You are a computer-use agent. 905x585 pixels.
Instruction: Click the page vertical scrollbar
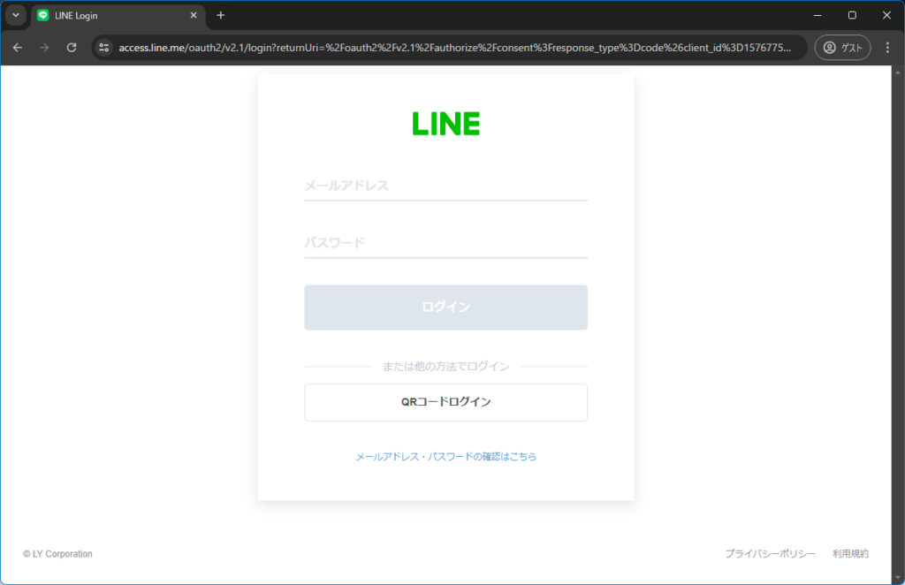[898, 324]
